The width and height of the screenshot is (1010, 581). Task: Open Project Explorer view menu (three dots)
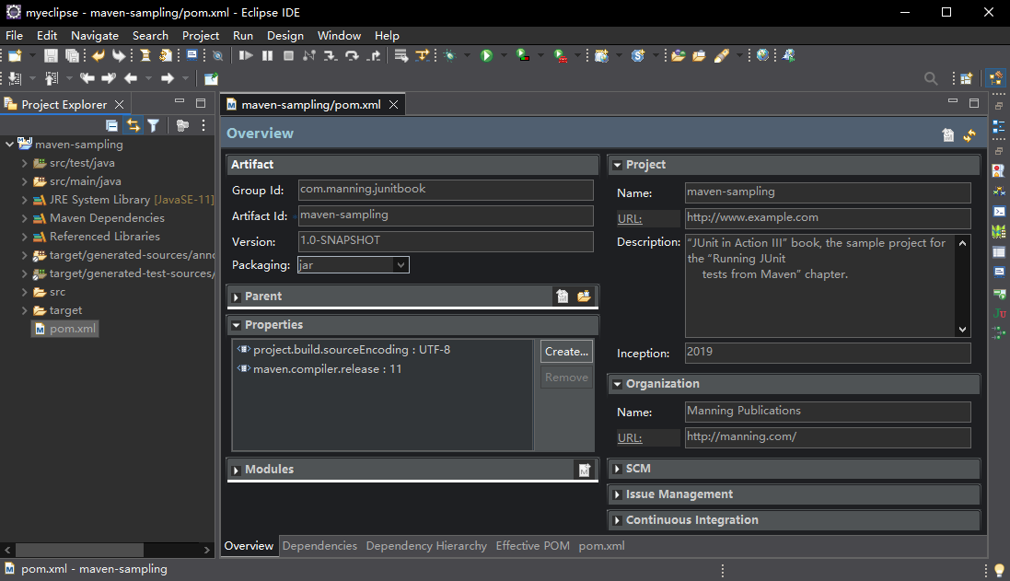point(203,125)
